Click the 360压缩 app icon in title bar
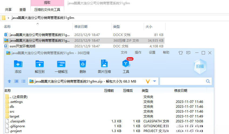The image size is (229, 134). point(8,53)
